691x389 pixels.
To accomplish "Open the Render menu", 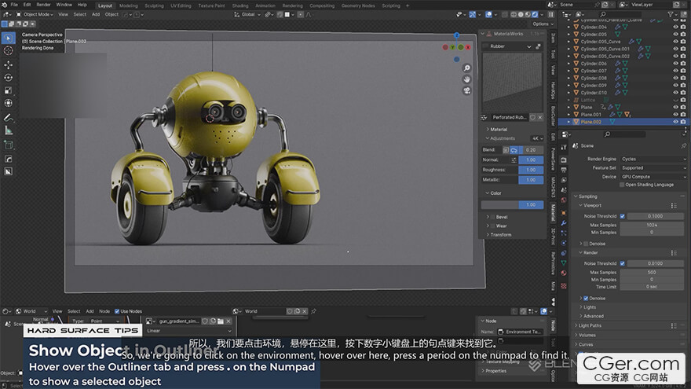I will click(43, 5).
